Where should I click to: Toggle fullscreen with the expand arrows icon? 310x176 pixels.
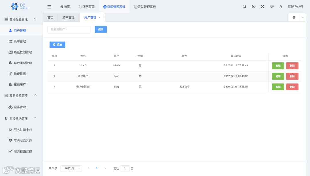pos(263,7)
